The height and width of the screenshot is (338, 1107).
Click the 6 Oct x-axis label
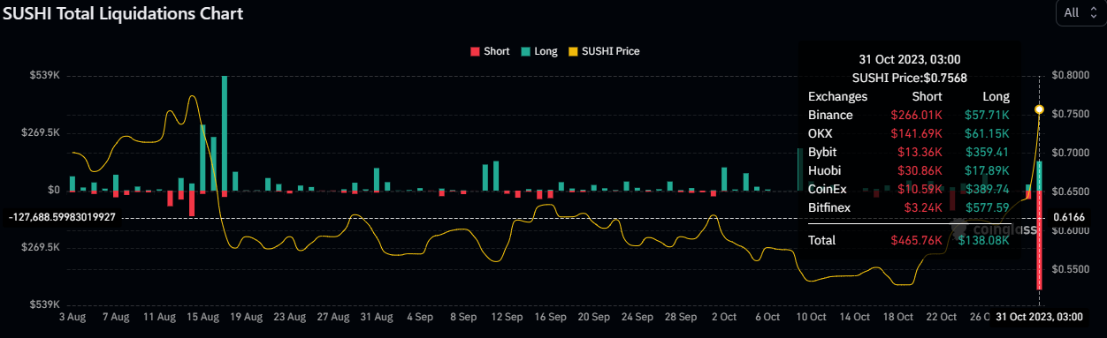point(767,316)
